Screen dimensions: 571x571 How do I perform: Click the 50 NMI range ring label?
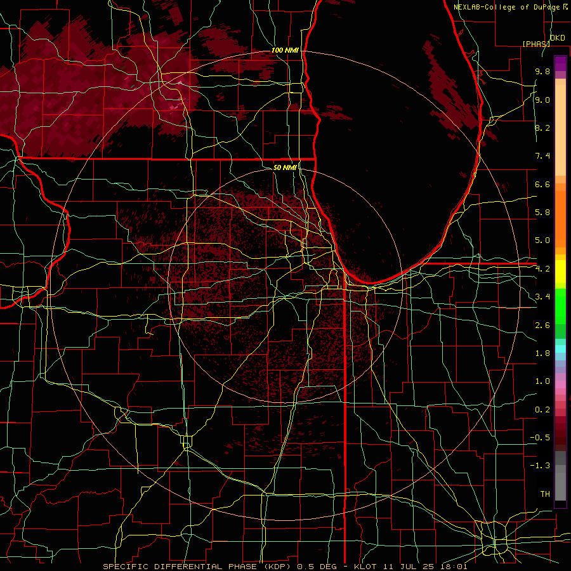click(285, 167)
